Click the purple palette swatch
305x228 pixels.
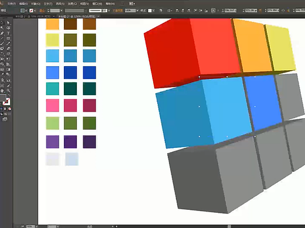(x=53, y=142)
